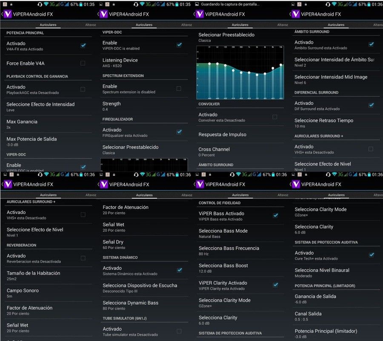Select Auriculares tab on the CONTROL DE FIDELIDAD screen
The width and height of the screenshot is (383, 341).
(x=240, y=195)
